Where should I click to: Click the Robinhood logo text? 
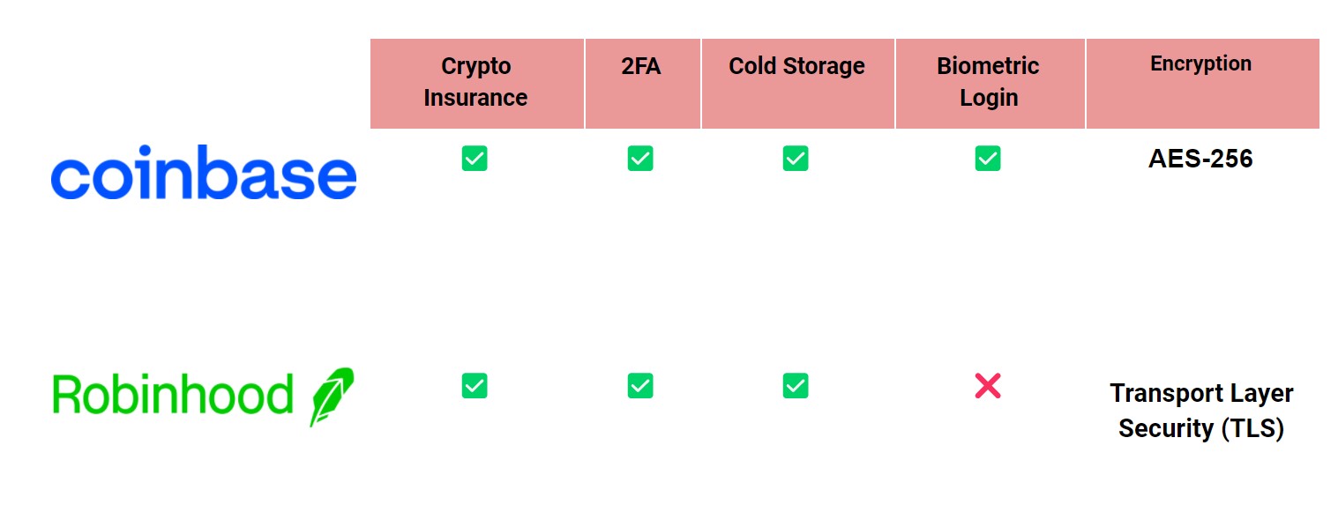click(x=173, y=395)
